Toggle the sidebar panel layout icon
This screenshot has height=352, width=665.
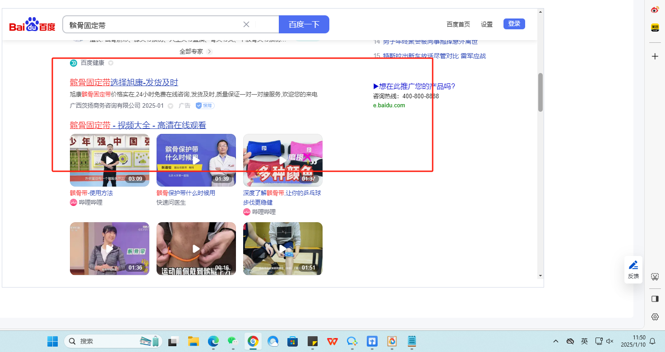(x=655, y=298)
